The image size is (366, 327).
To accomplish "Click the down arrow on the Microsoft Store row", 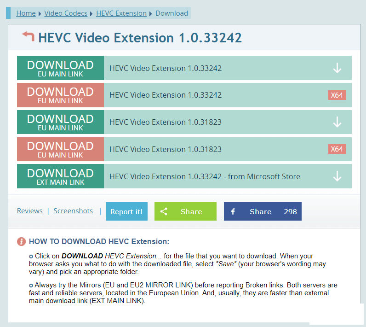I will [x=337, y=176].
